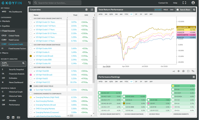The width and height of the screenshot is (199, 120).
Task: Click the ticker search input field
Action: pos(57,3)
